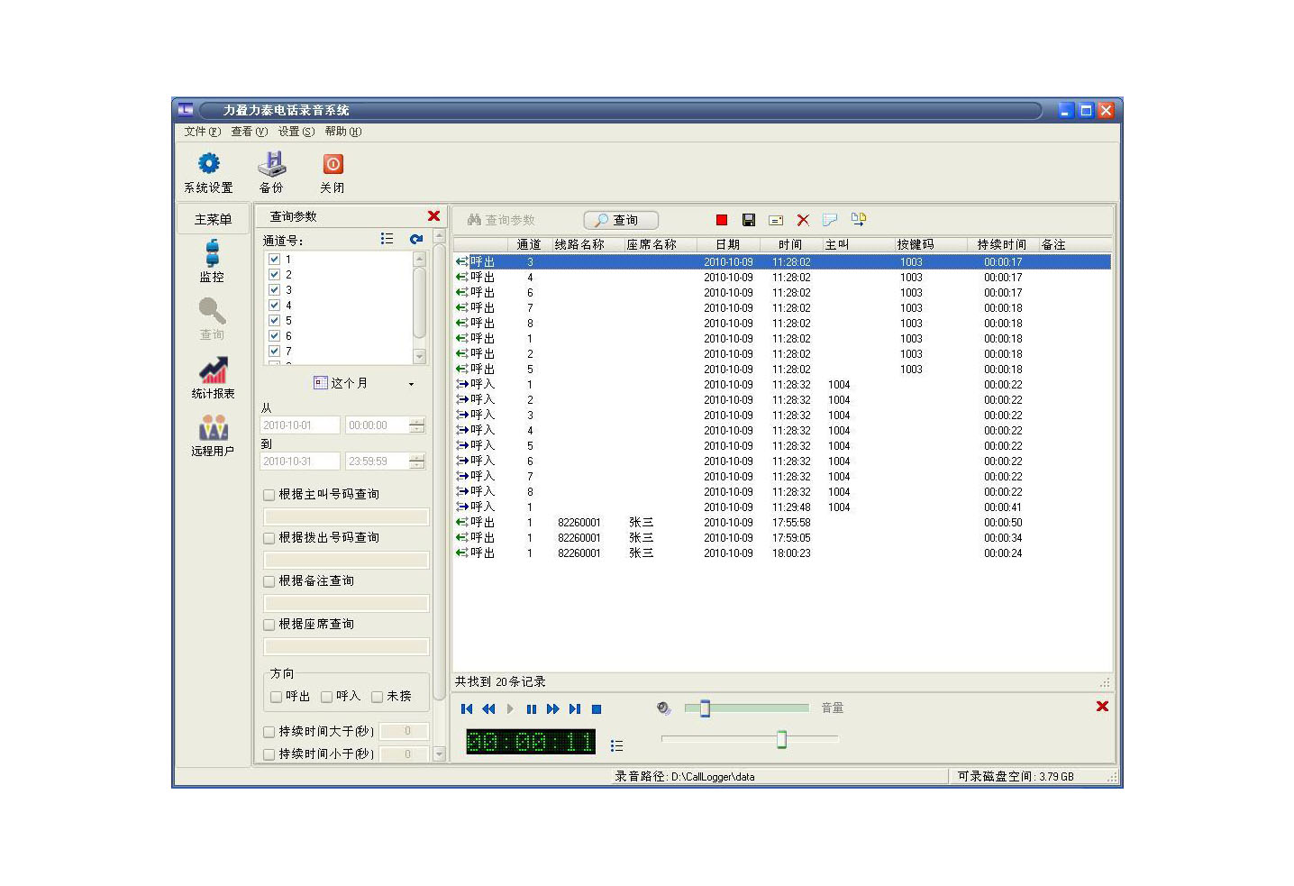
Task: Click the 备份 backup disk icon
Action: [271, 164]
